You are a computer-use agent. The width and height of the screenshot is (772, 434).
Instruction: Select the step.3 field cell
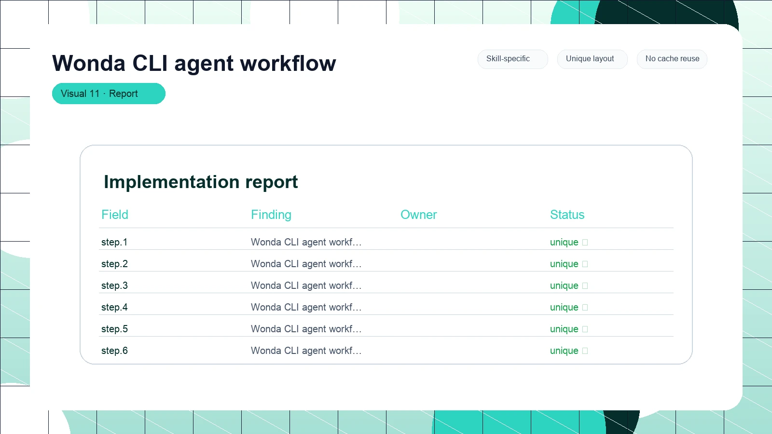click(x=114, y=285)
